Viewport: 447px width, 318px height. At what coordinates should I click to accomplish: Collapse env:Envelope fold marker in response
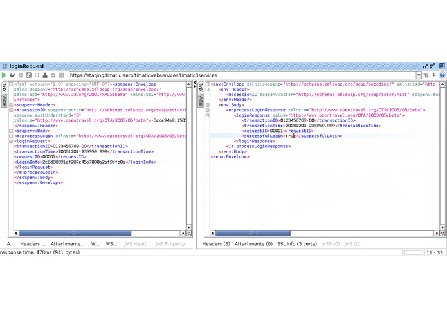pos(208,84)
